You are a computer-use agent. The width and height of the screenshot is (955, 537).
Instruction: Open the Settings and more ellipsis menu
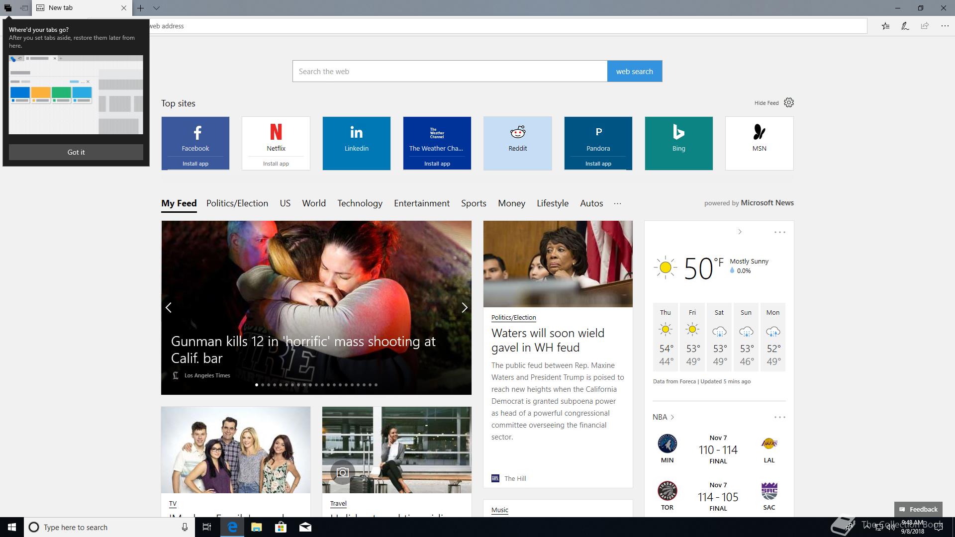pyautogui.click(x=945, y=26)
